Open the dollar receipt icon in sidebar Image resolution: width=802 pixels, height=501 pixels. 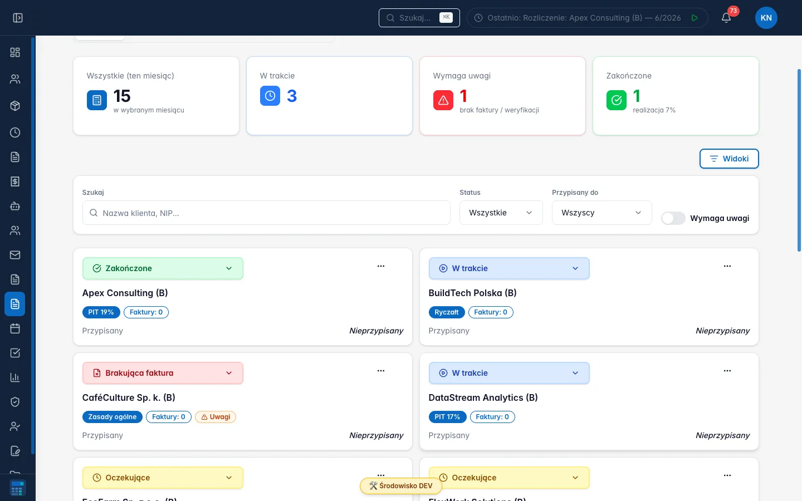[x=15, y=181]
